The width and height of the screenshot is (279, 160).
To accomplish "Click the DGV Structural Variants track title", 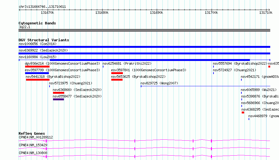I will (44, 40).
